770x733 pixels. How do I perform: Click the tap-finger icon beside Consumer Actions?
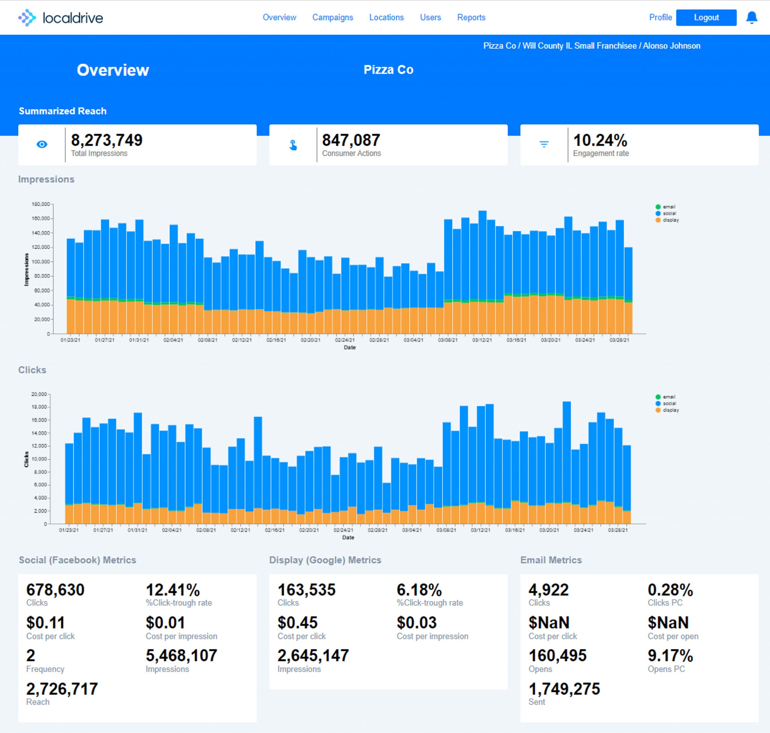[x=293, y=145]
